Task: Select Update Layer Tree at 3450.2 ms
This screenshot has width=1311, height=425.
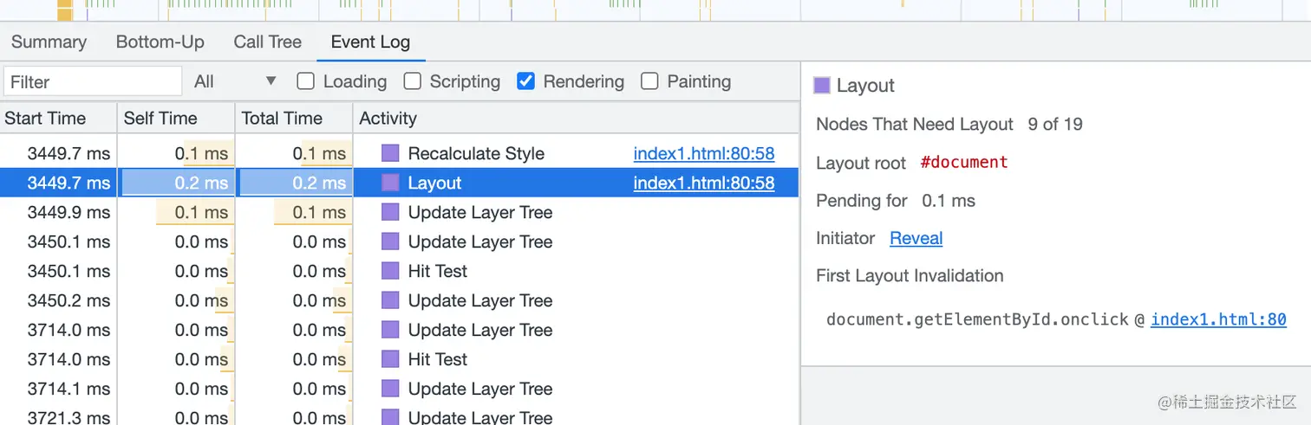Action: coord(399,300)
